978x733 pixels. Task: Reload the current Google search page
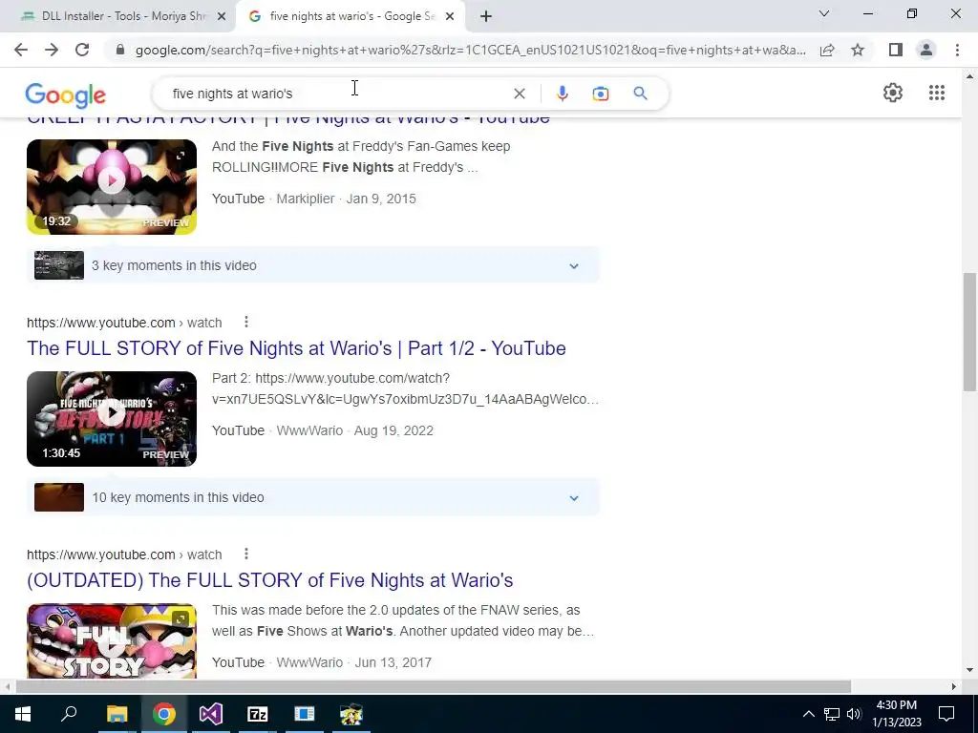[x=82, y=50]
